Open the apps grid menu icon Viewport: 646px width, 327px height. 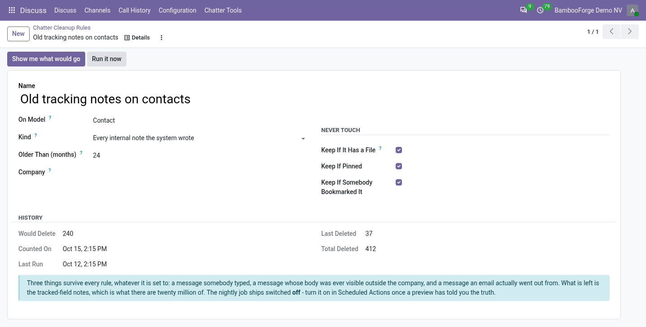[x=12, y=10]
